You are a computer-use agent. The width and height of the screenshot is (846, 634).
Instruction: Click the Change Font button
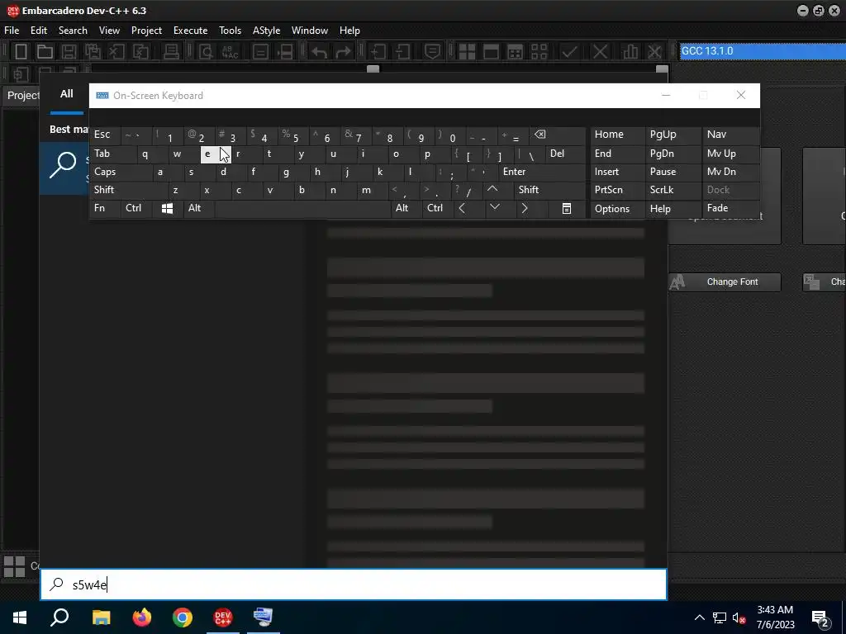(725, 282)
